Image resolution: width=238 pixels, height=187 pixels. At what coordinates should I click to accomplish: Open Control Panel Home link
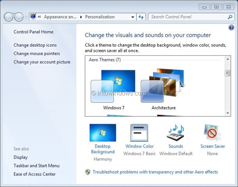point(34,32)
